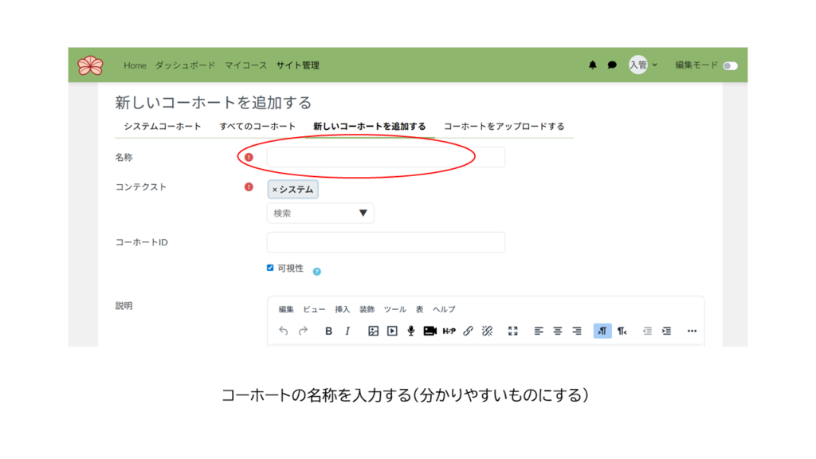
Task: Toggle the 編集モード switch
Action: coord(730,65)
